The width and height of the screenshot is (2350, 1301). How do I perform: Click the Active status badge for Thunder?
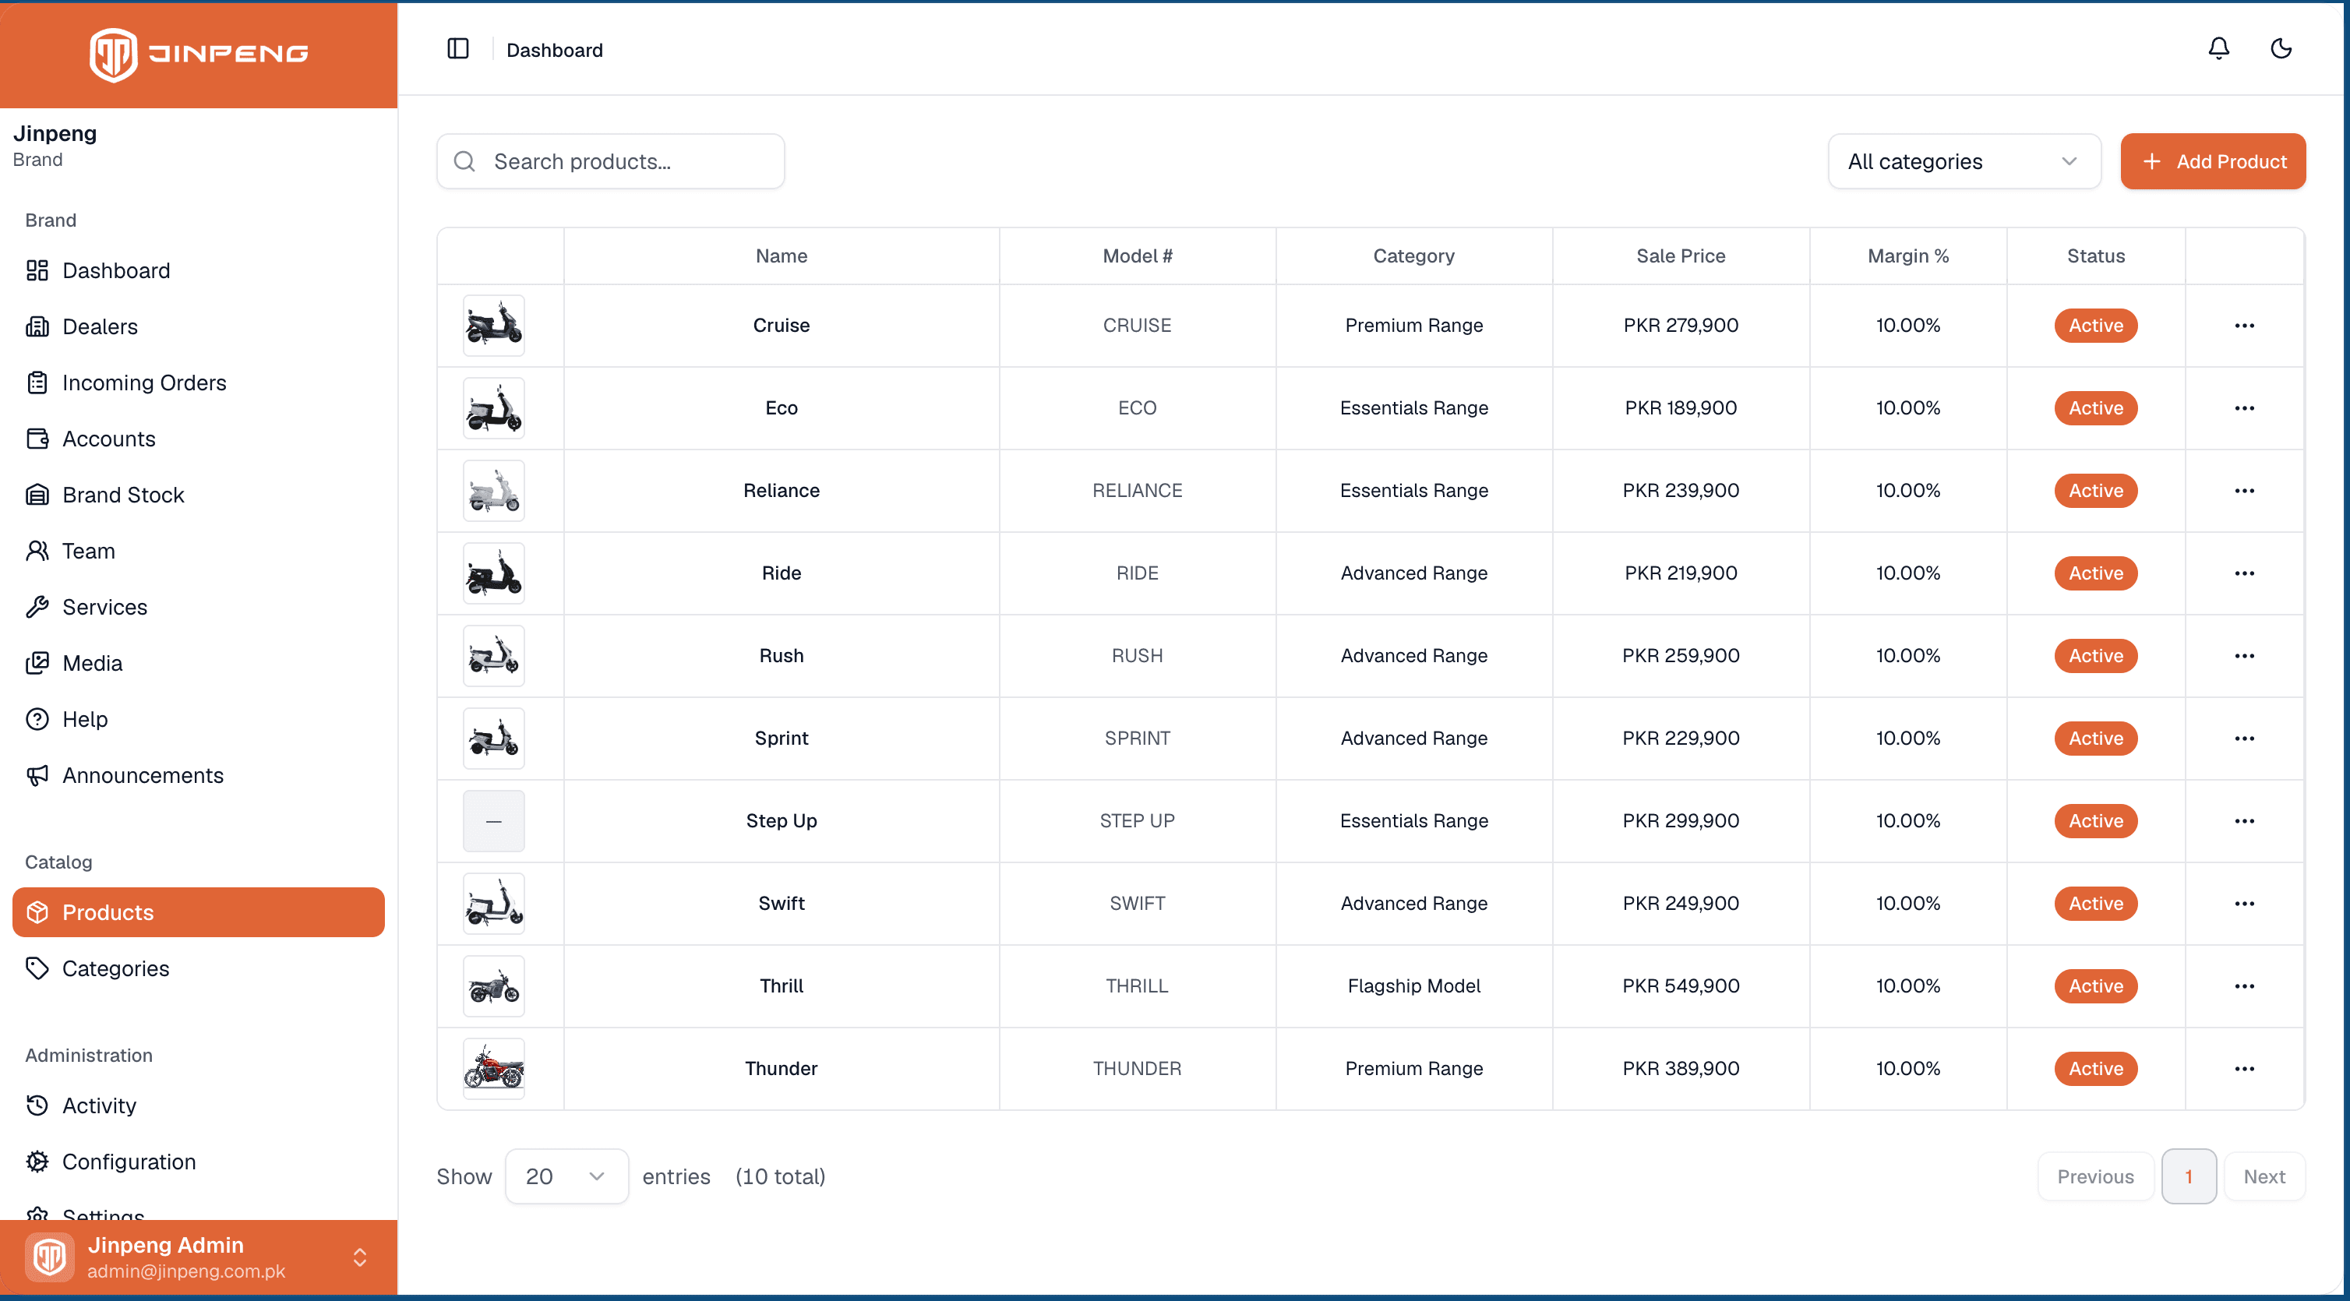2095,1070
